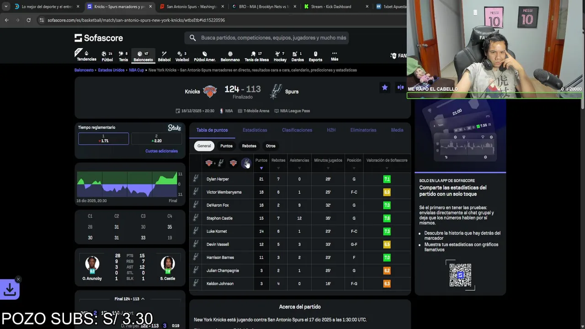Screen dimensions: 585x329
Task: Click the Sofascore logo
Action: click(x=99, y=38)
